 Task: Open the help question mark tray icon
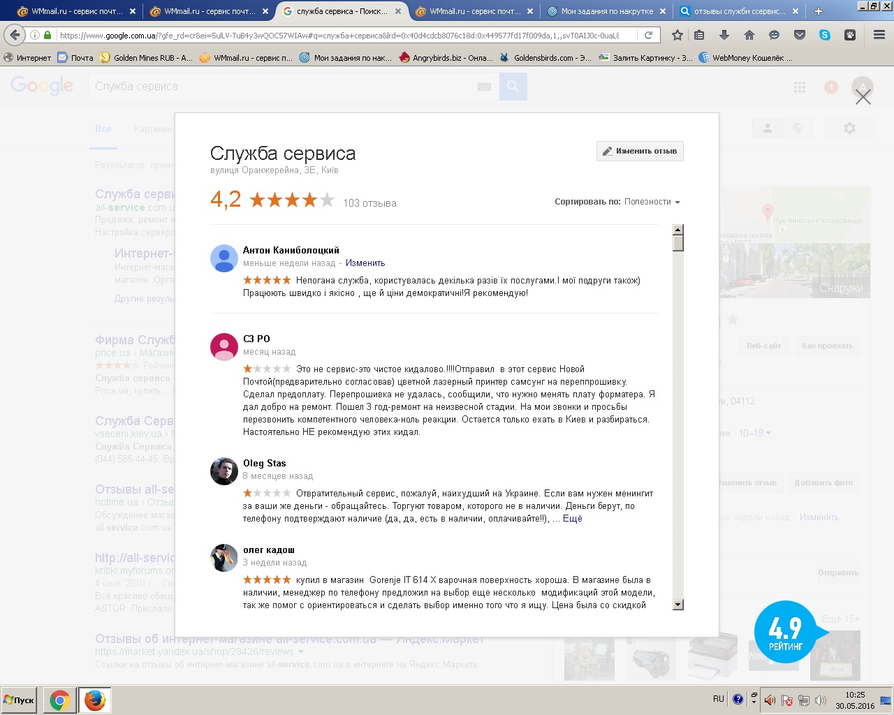pyautogui.click(x=738, y=699)
